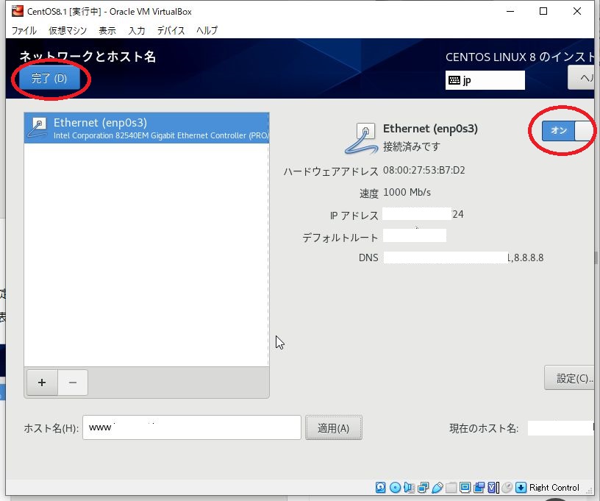
Task: Click the audio status icon
Action: (x=409, y=487)
